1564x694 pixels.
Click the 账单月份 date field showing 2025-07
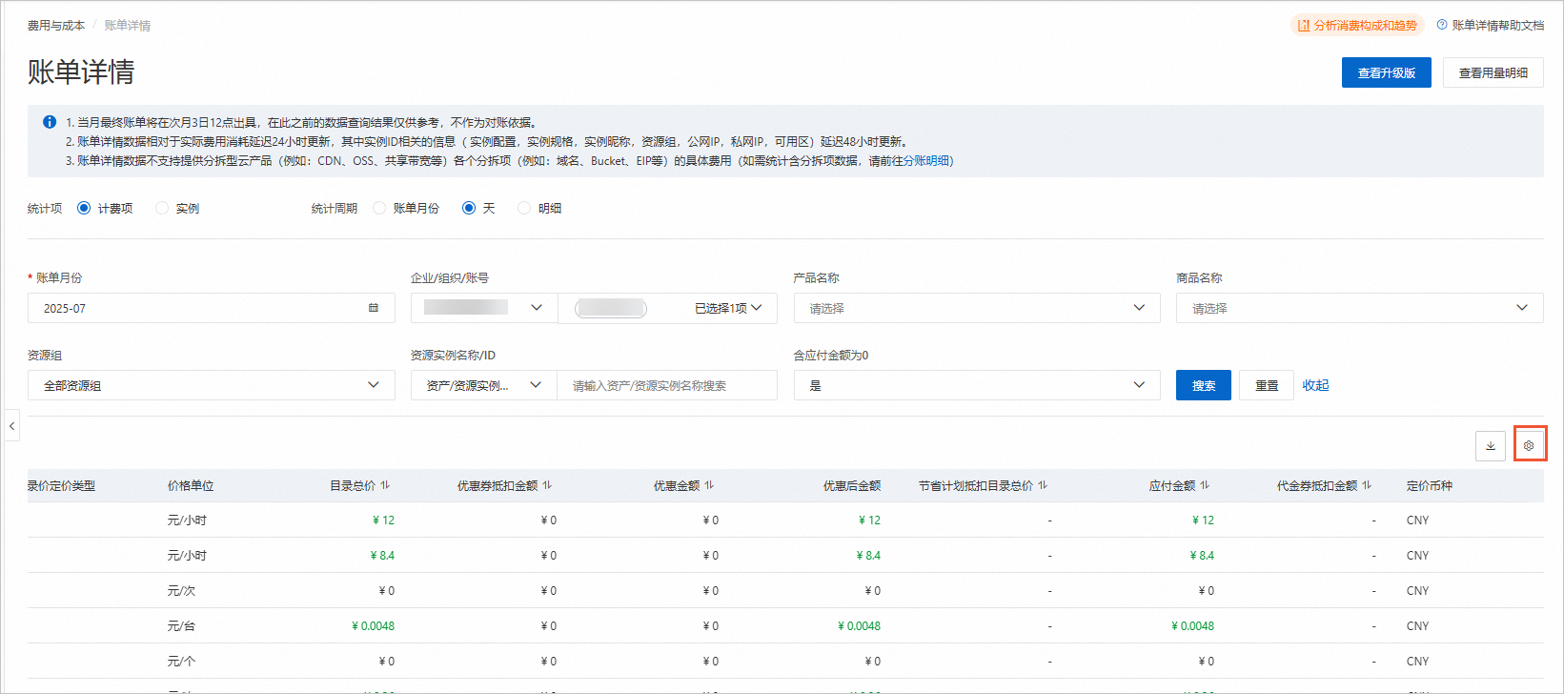[x=212, y=308]
